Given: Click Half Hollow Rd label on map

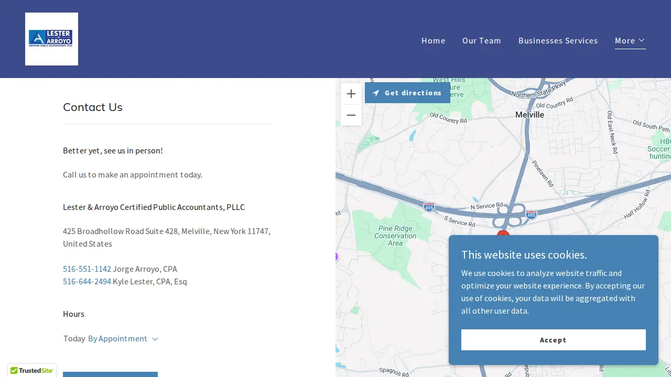Looking at the screenshot, I should coord(637,204).
